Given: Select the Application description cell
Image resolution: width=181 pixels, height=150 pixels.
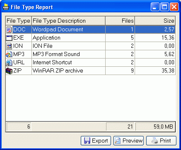Looking at the screenshot, I should pos(68,38).
